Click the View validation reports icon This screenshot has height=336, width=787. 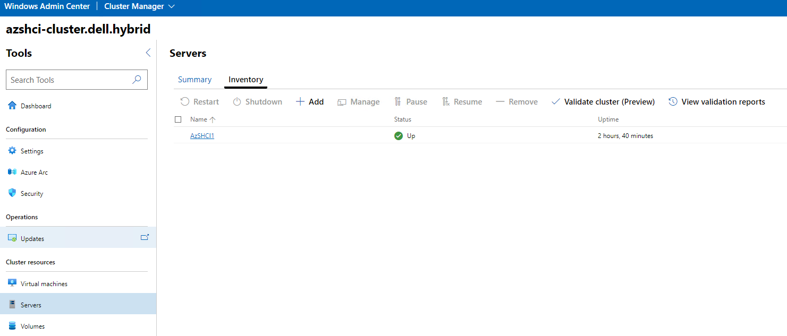click(x=673, y=101)
